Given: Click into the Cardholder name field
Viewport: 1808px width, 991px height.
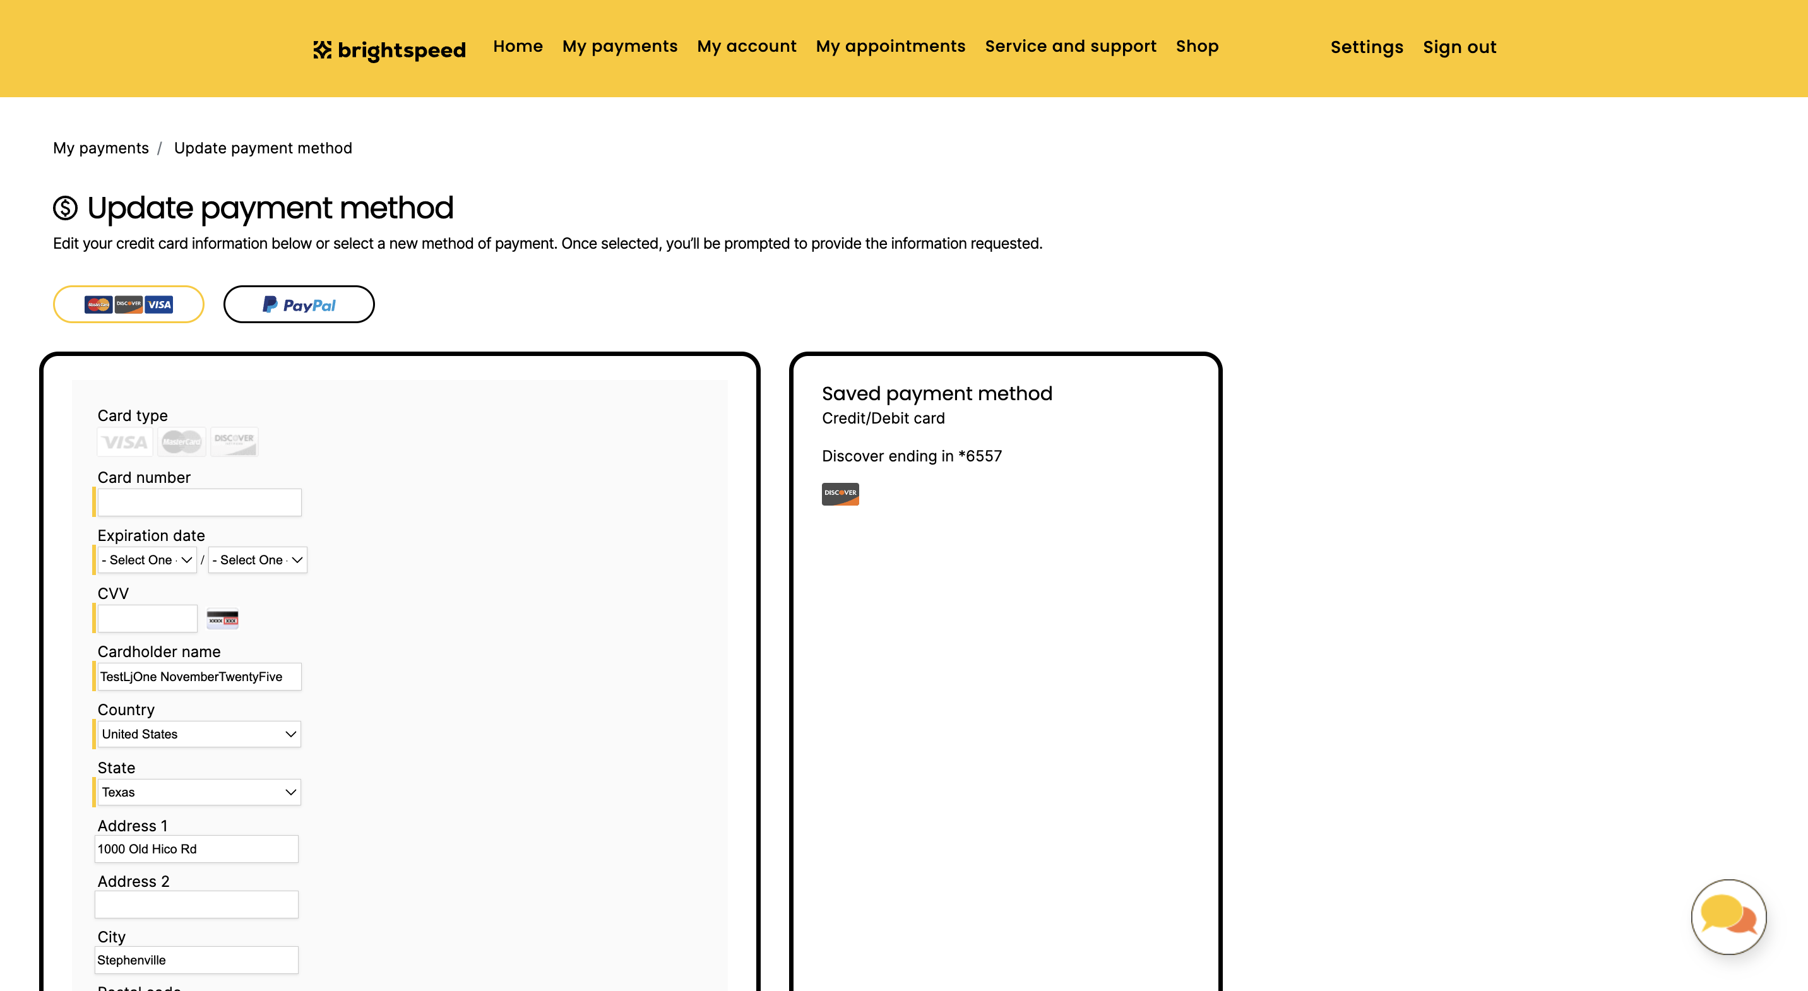Looking at the screenshot, I should click(x=199, y=676).
